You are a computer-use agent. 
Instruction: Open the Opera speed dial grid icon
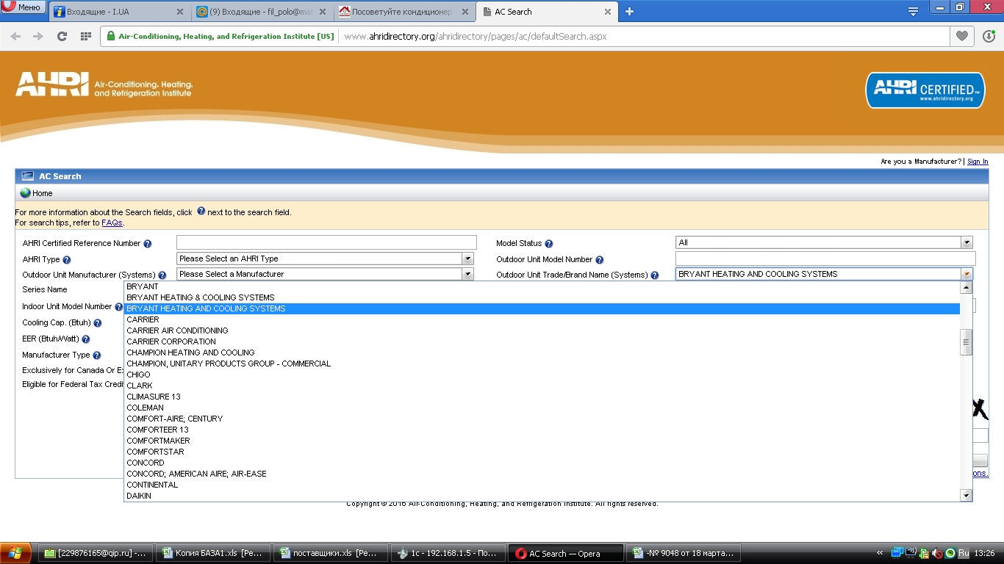click(86, 36)
